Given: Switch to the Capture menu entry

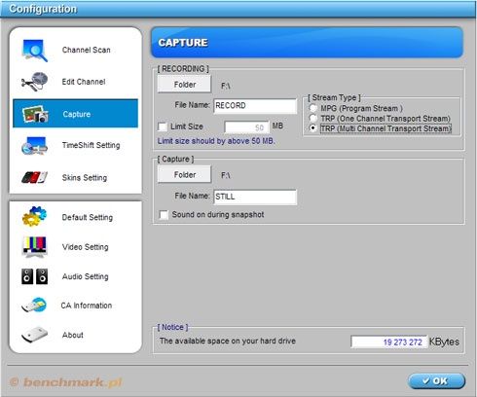Looking at the screenshot, I should click(x=75, y=114).
